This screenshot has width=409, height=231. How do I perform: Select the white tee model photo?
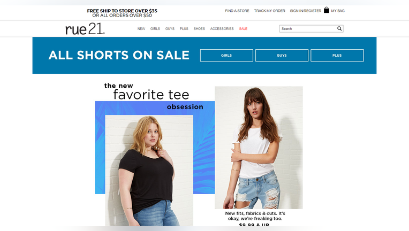[x=259, y=148]
